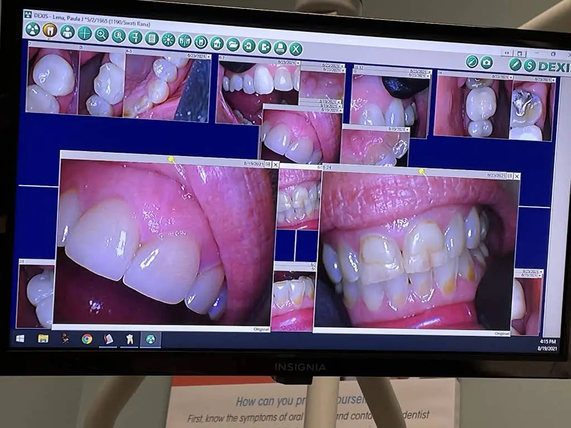Click the green pencil edit icon
The width and height of the screenshot is (571, 428).
(x=515, y=65)
